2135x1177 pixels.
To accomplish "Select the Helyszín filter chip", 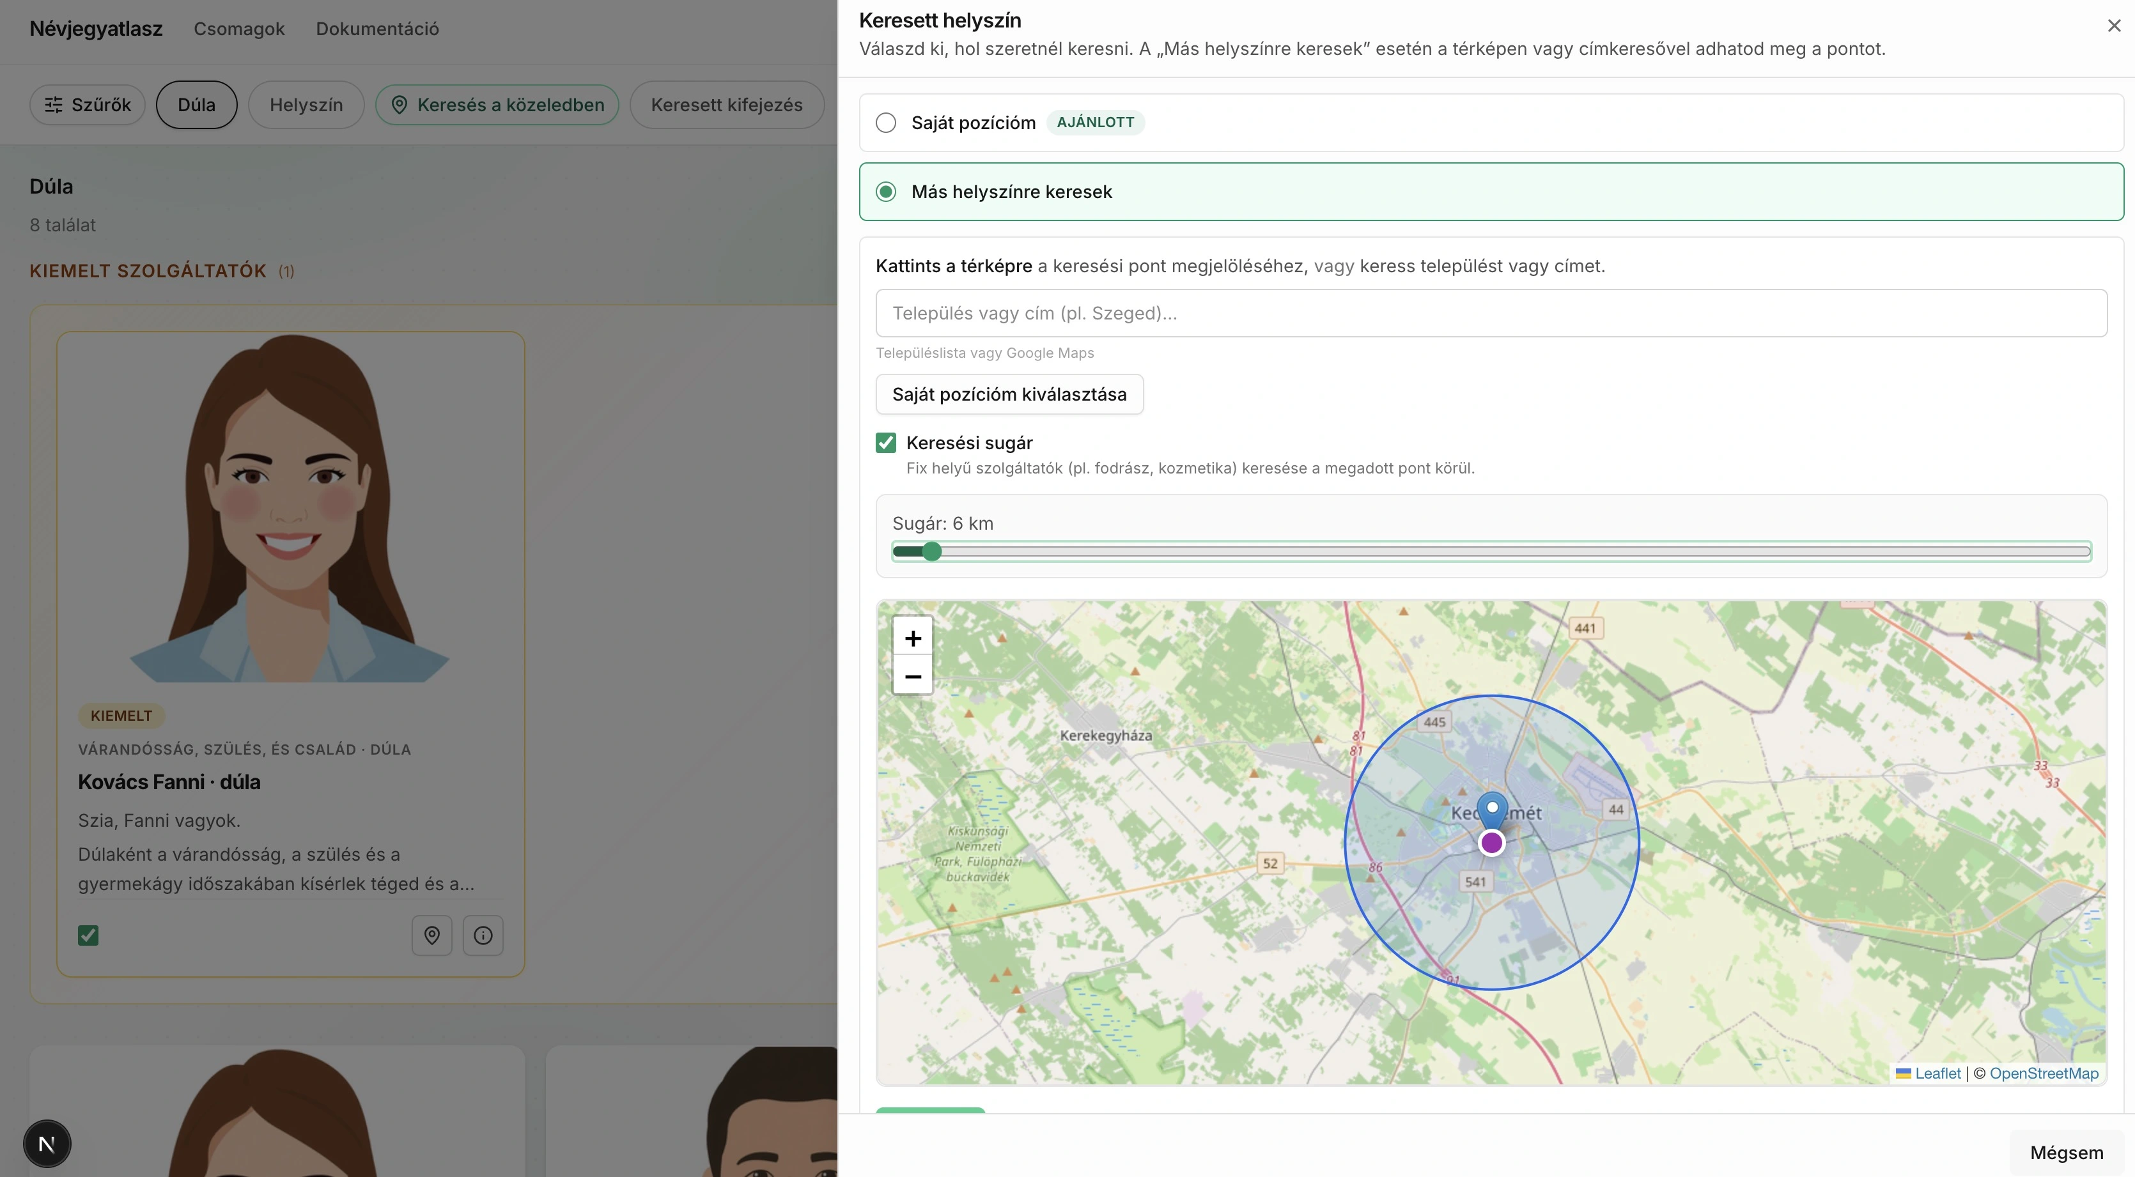I will pos(306,105).
